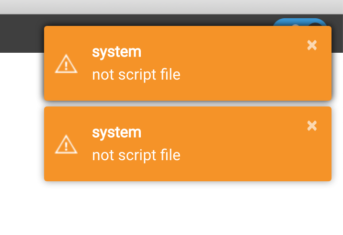Select the 'system' title of top notification
This screenshot has width=343, height=235.
click(116, 52)
